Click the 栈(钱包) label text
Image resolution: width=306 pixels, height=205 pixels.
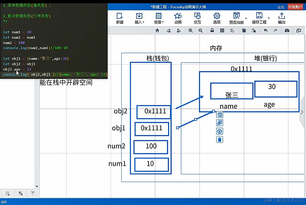pos(157,58)
